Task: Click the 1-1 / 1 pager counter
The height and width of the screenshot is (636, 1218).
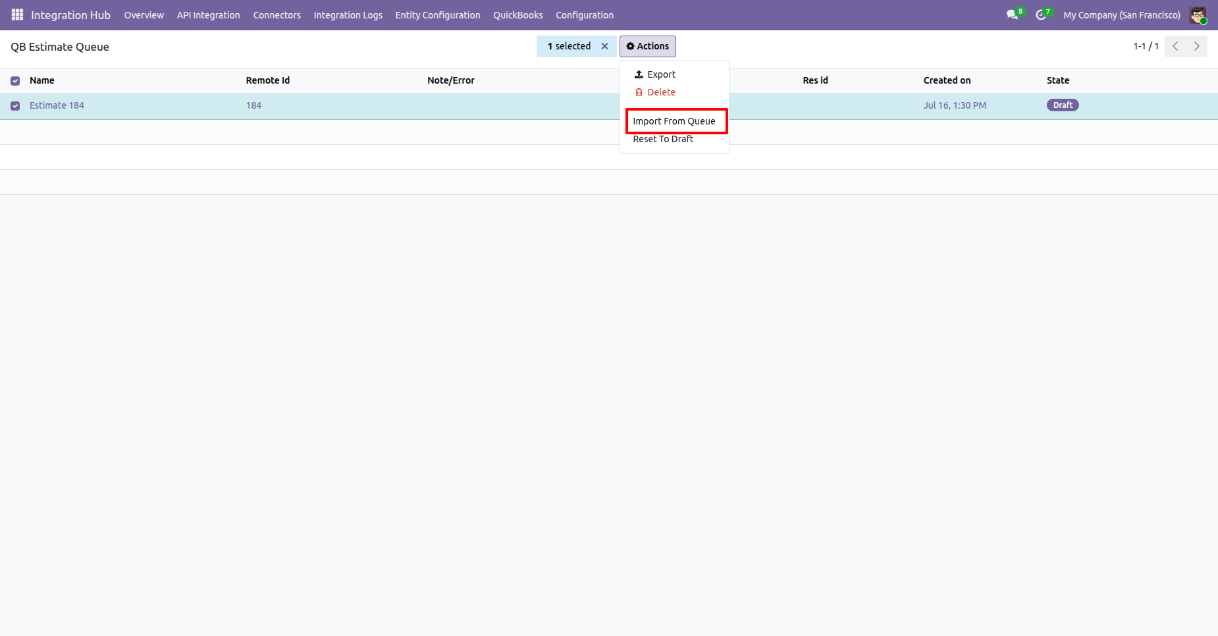Action: (1146, 46)
